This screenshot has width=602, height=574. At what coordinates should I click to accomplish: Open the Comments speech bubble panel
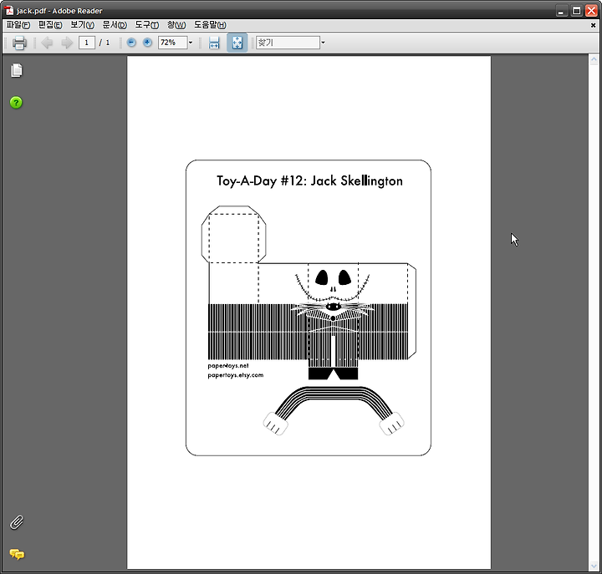[17, 554]
